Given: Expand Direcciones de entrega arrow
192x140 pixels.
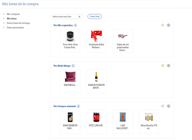Looking at the screenshot, I should click(4, 23).
